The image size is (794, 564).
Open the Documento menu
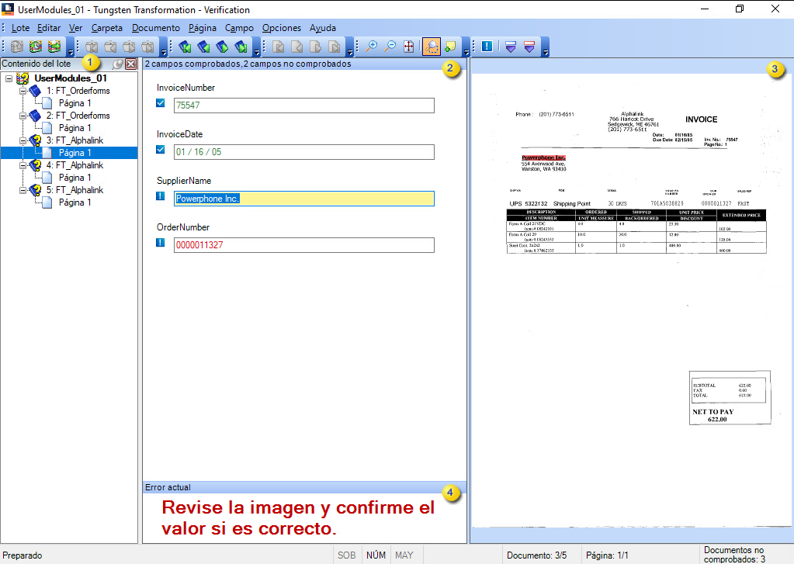pyautogui.click(x=155, y=27)
